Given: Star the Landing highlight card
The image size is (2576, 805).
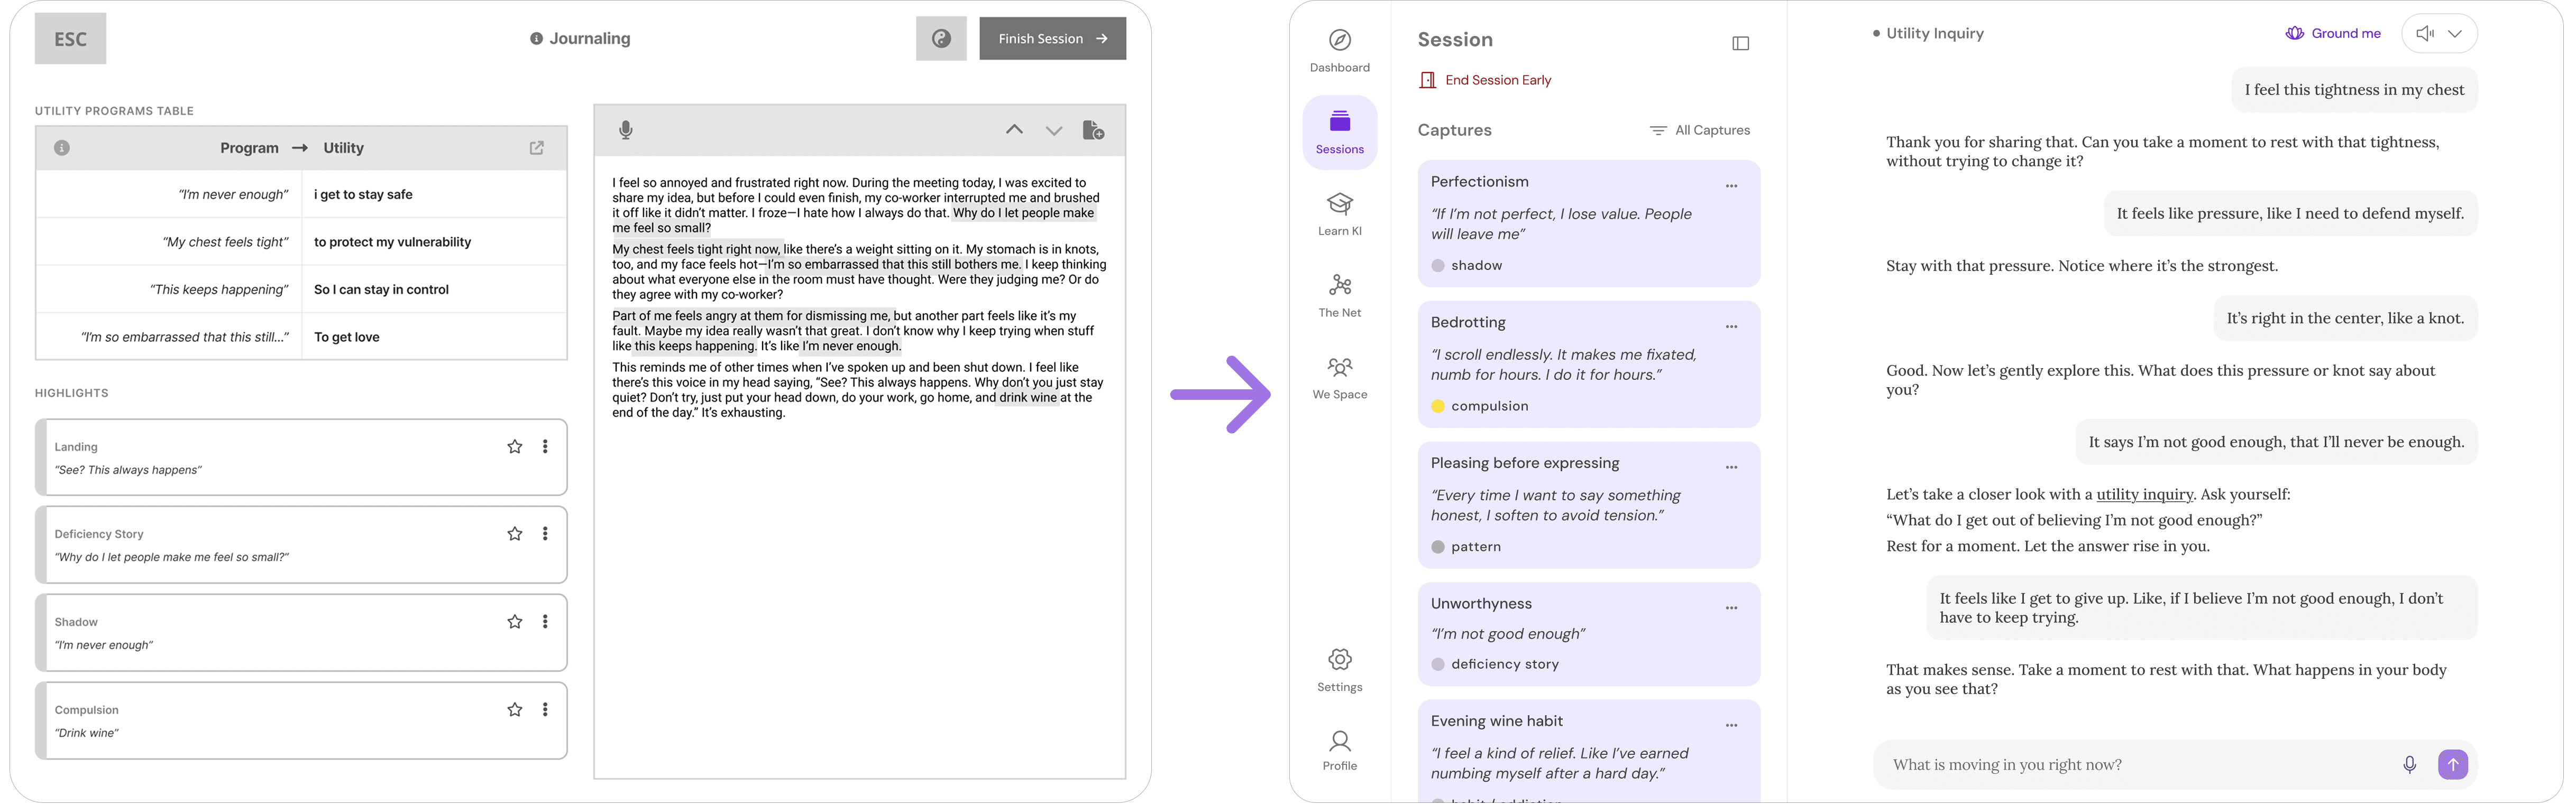Looking at the screenshot, I should 515,446.
